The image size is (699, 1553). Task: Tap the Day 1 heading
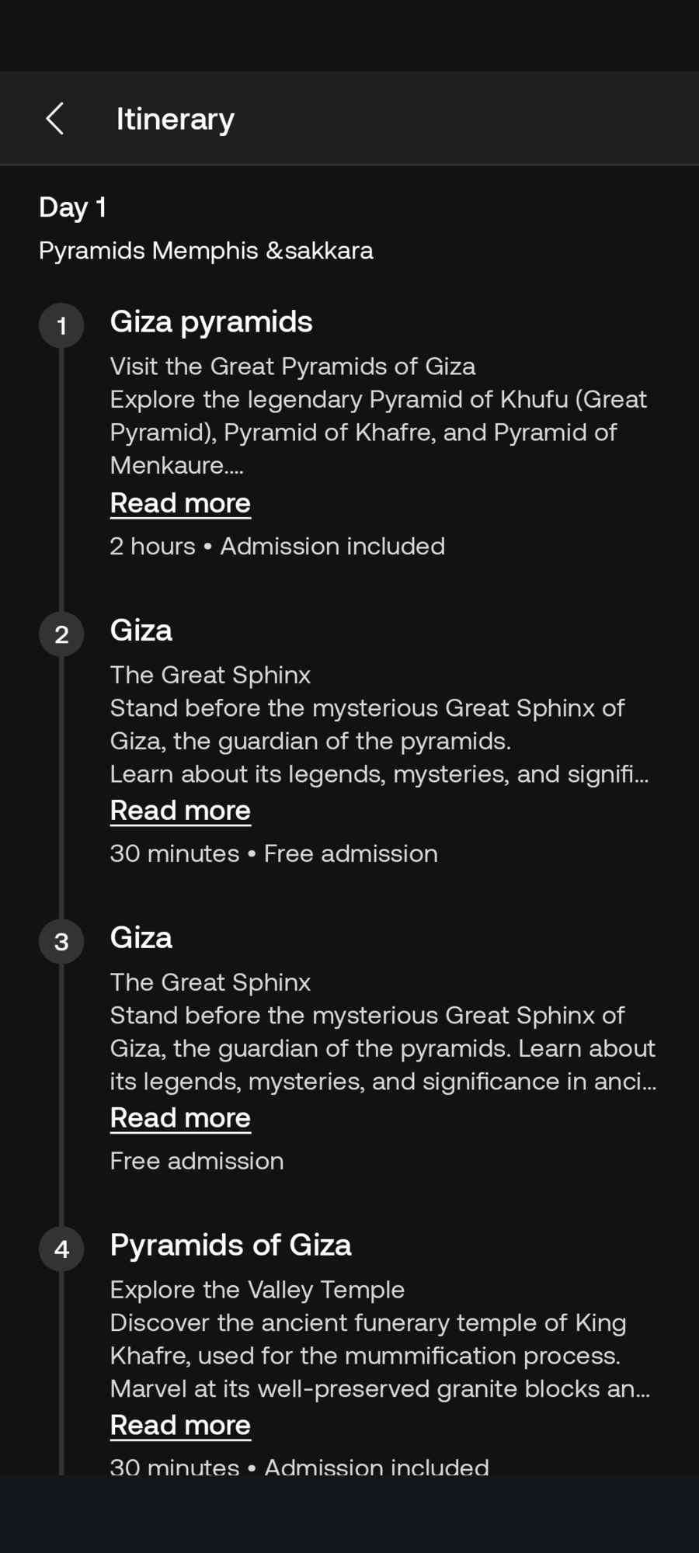[x=73, y=207]
